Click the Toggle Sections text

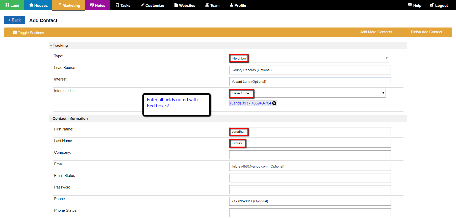[x=31, y=33]
